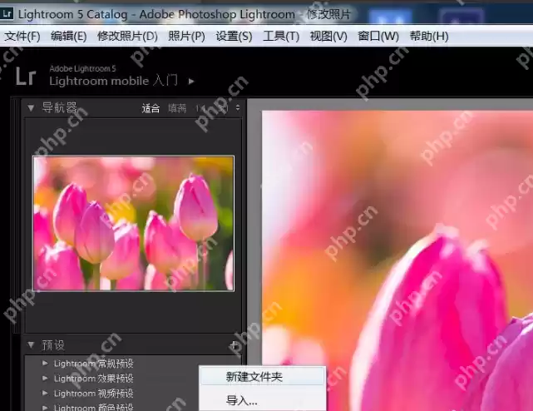Viewport: 533px width, 411px height.
Task: Select 适合 zoom level in navigator
Action: point(151,108)
